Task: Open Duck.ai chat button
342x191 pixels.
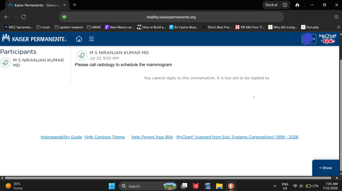Action: tap(271, 5)
